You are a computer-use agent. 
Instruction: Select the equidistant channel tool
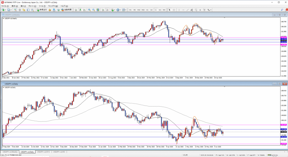[x=192, y=10]
